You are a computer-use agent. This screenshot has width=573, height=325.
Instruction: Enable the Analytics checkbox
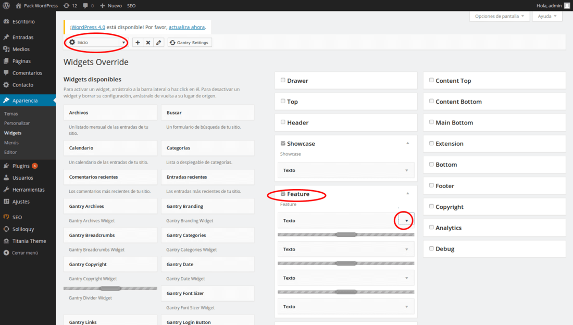click(431, 227)
